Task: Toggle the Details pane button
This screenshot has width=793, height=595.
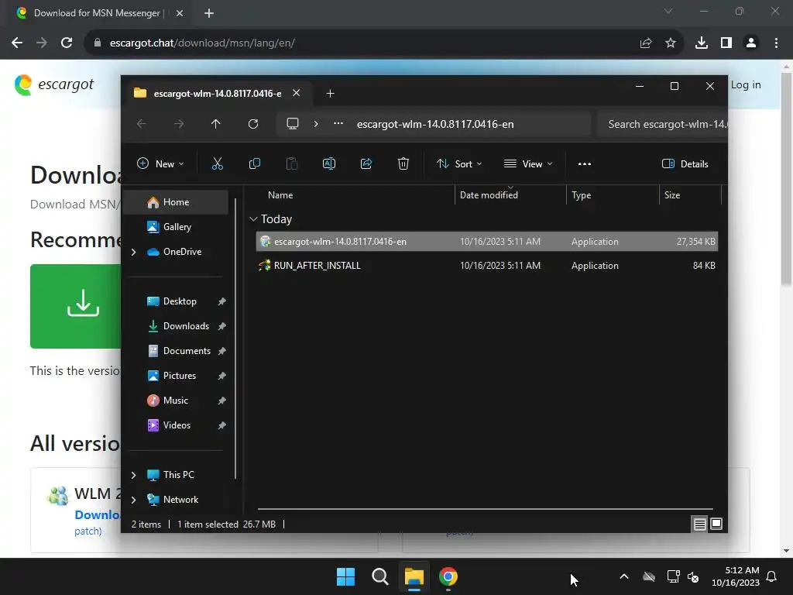Action: coord(685,164)
